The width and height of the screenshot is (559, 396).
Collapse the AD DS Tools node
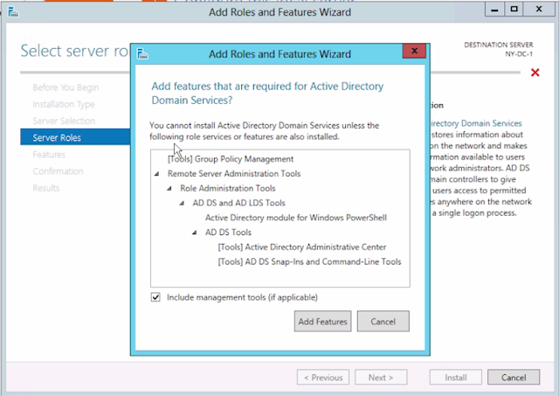coord(194,233)
